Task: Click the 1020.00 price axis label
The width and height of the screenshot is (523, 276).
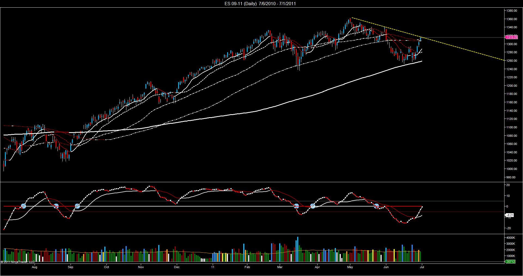Action: (x=511, y=160)
